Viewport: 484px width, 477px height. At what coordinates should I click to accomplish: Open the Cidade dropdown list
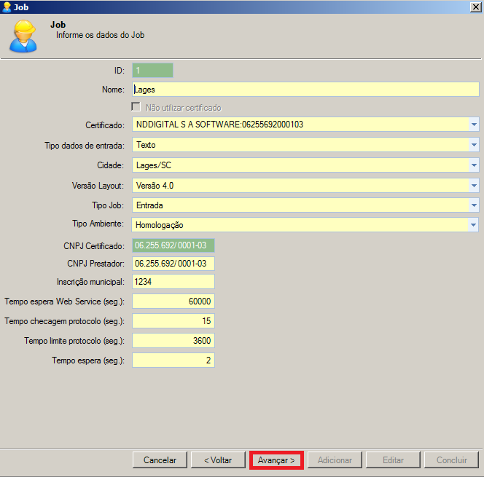click(473, 165)
